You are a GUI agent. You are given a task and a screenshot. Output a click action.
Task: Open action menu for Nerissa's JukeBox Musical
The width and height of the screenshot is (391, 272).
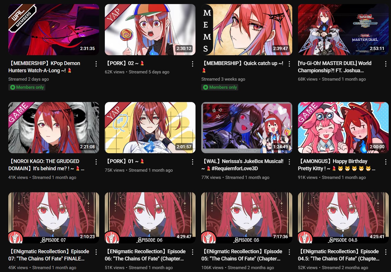289,162
